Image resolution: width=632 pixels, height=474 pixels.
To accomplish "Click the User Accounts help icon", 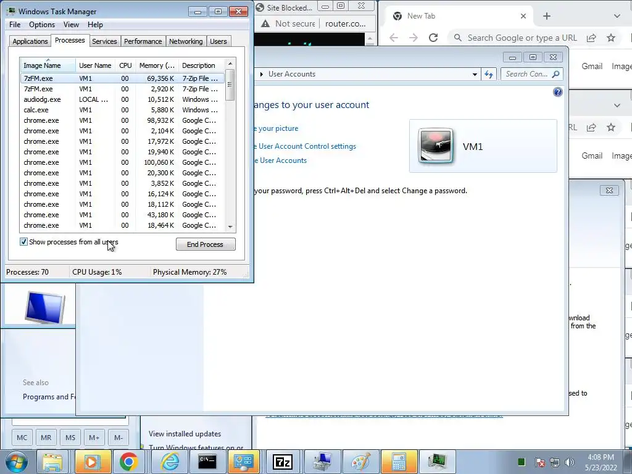I will click(557, 93).
